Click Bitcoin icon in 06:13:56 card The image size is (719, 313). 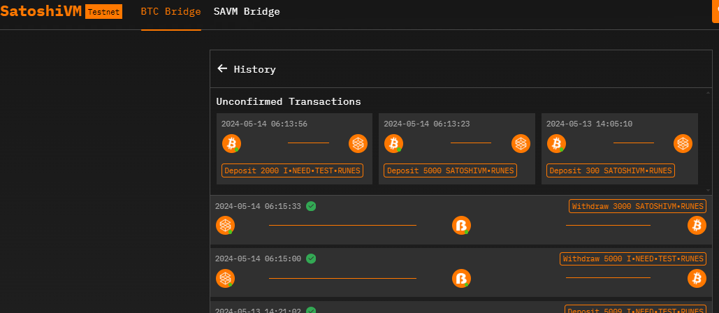(231, 143)
